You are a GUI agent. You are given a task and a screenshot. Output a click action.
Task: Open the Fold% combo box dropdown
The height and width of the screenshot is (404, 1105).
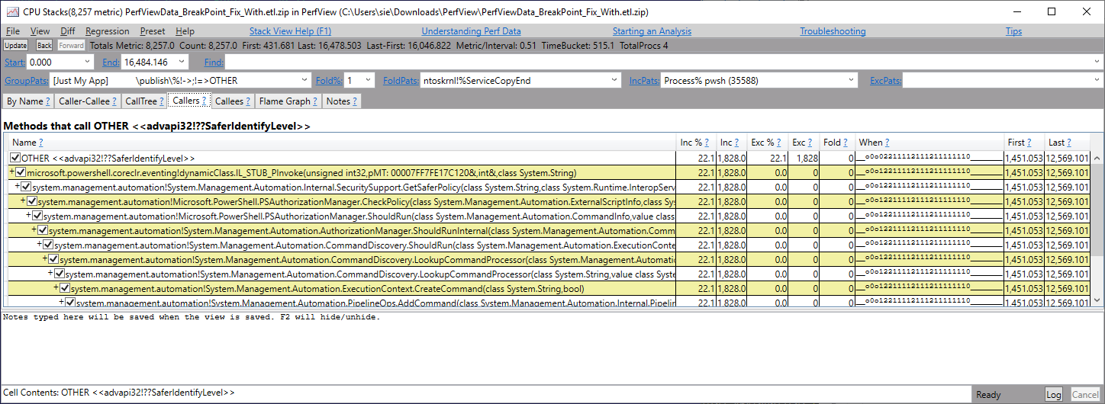tap(369, 80)
